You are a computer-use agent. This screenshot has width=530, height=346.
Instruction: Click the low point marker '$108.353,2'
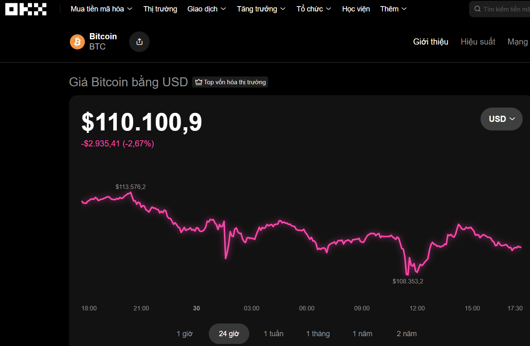[407, 281]
